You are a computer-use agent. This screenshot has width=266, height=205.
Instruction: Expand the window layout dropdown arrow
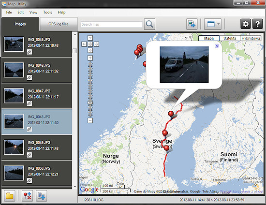pos(219,24)
